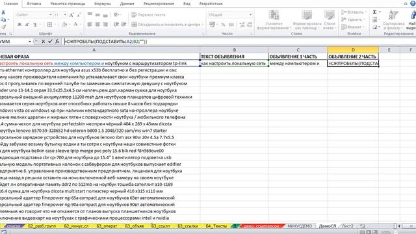Select sheet tab МИНУСДЕМО

[x=300, y=226]
